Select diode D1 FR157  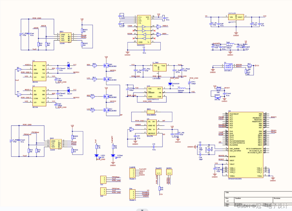tap(68, 65)
